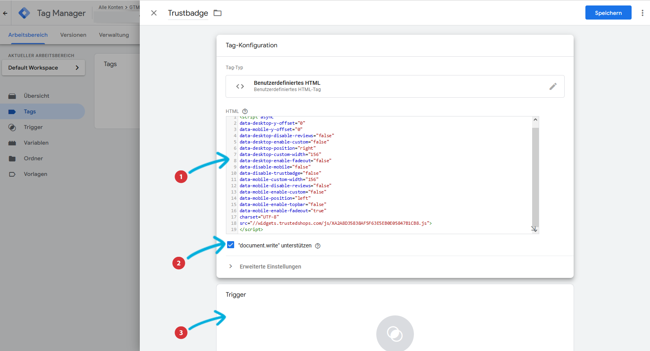This screenshot has width=650, height=351.
Task: Click the HTML editor vertical scrollbar thumb
Action: pyautogui.click(x=535, y=177)
